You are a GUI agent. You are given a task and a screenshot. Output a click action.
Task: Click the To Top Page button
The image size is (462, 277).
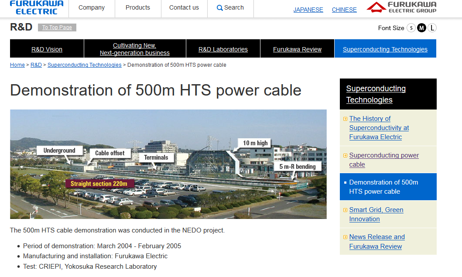(x=57, y=27)
